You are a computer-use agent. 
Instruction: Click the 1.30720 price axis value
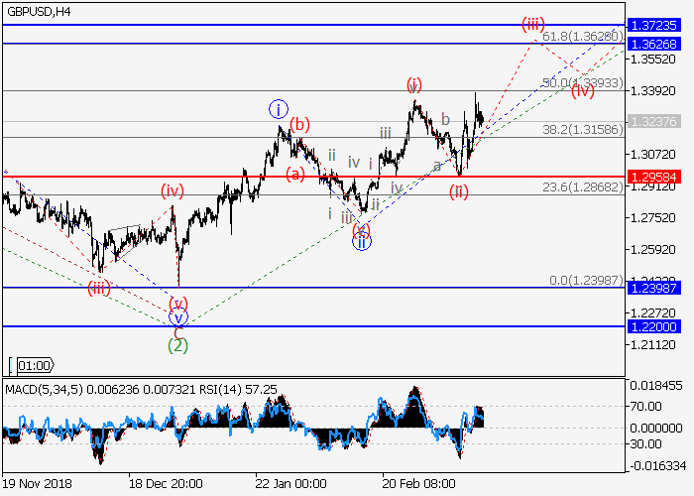pyautogui.click(x=653, y=154)
